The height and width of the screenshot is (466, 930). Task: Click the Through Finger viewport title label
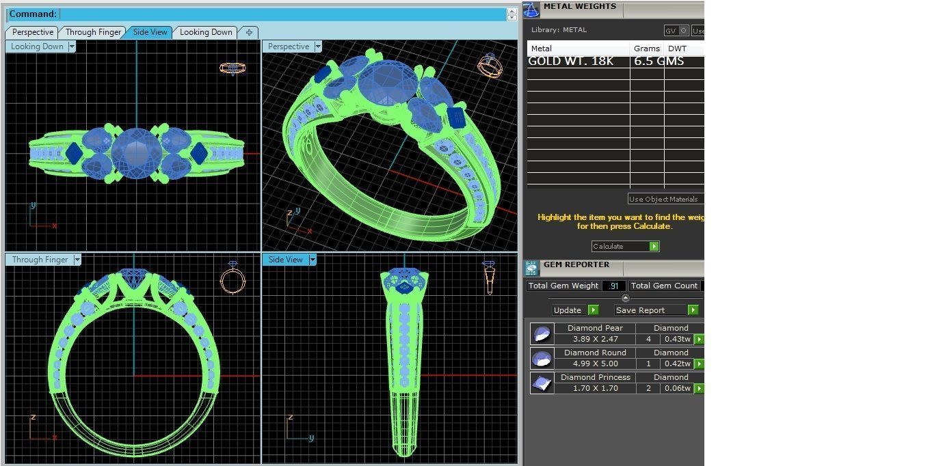point(40,260)
